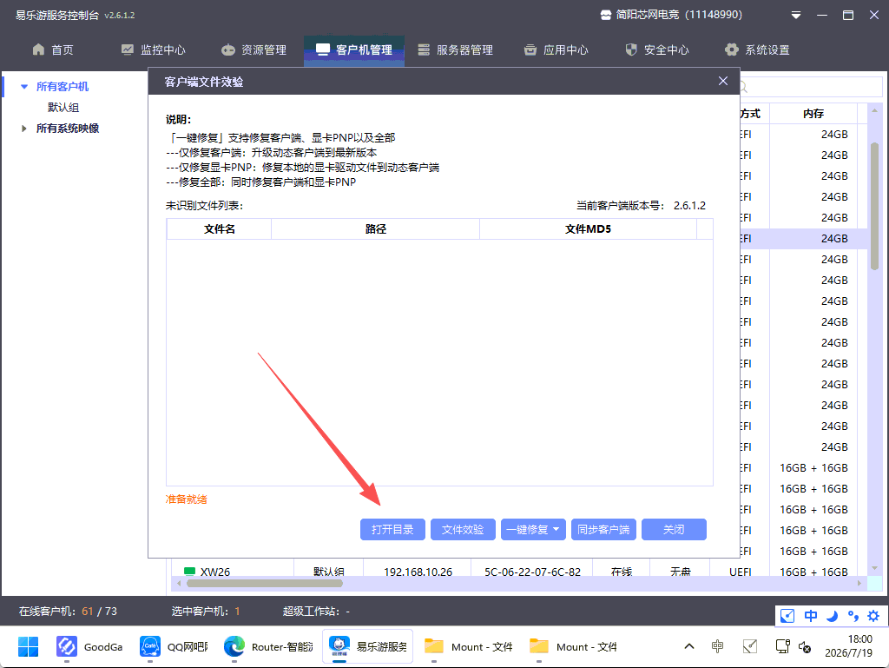Open 安全中心 tab
This screenshot has width=889, height=668.
pyautogui.click(x=656, y=50)
